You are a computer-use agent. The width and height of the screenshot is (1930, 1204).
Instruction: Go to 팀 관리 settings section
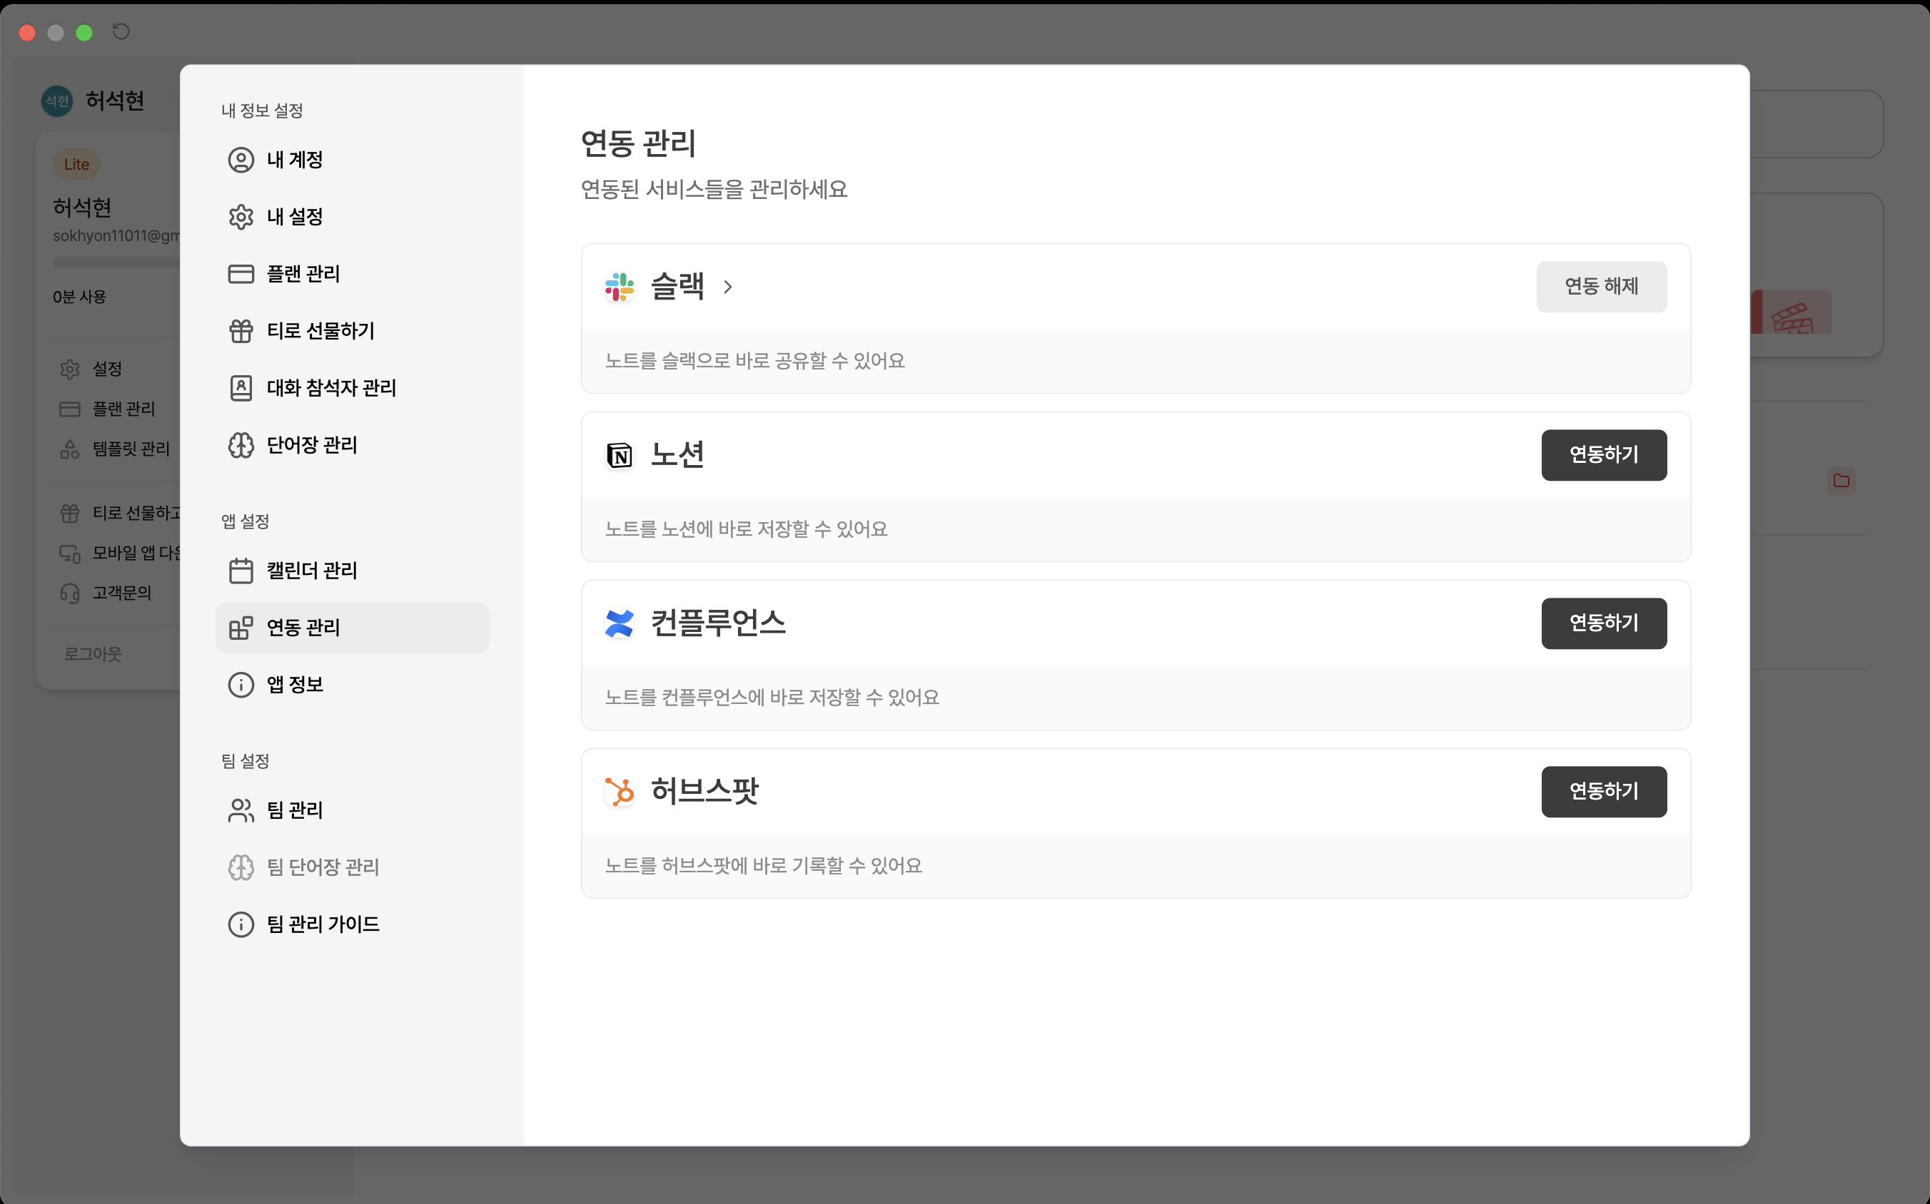(294, 810)
